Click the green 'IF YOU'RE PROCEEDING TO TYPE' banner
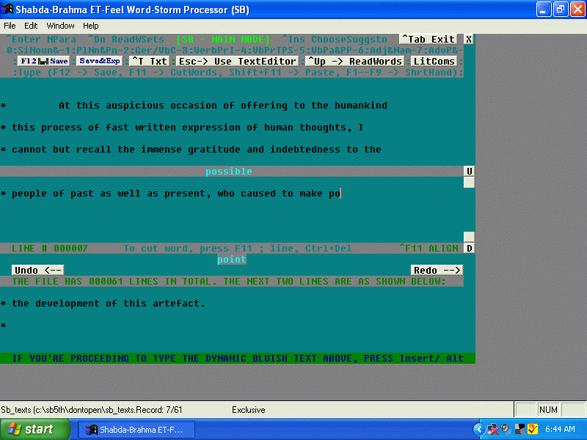Screen dimensions: 587x440 point(238,359)
